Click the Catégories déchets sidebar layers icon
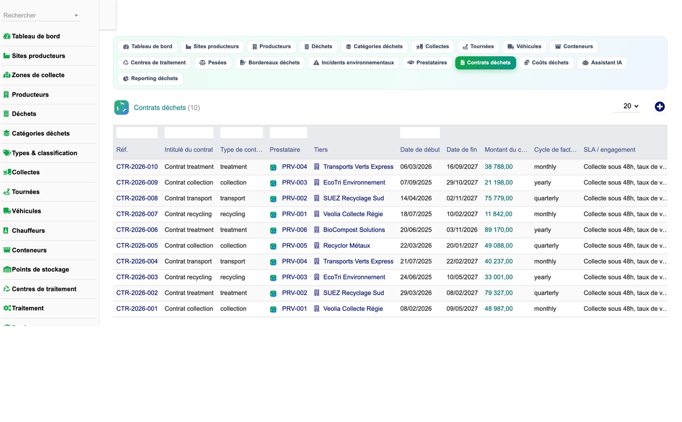 pos(7,133)
